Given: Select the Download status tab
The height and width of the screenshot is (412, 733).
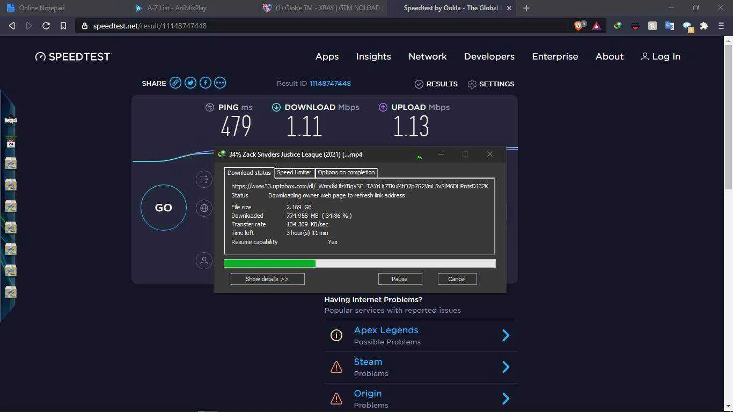Looking at the screenshot, I should click(x=249, y=173).
